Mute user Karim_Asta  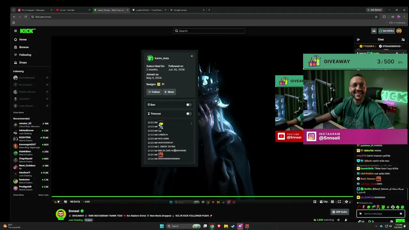click(169, 92)
